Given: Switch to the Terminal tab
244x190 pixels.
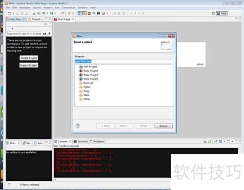Looking at the screenshot, I should point(81,141).
